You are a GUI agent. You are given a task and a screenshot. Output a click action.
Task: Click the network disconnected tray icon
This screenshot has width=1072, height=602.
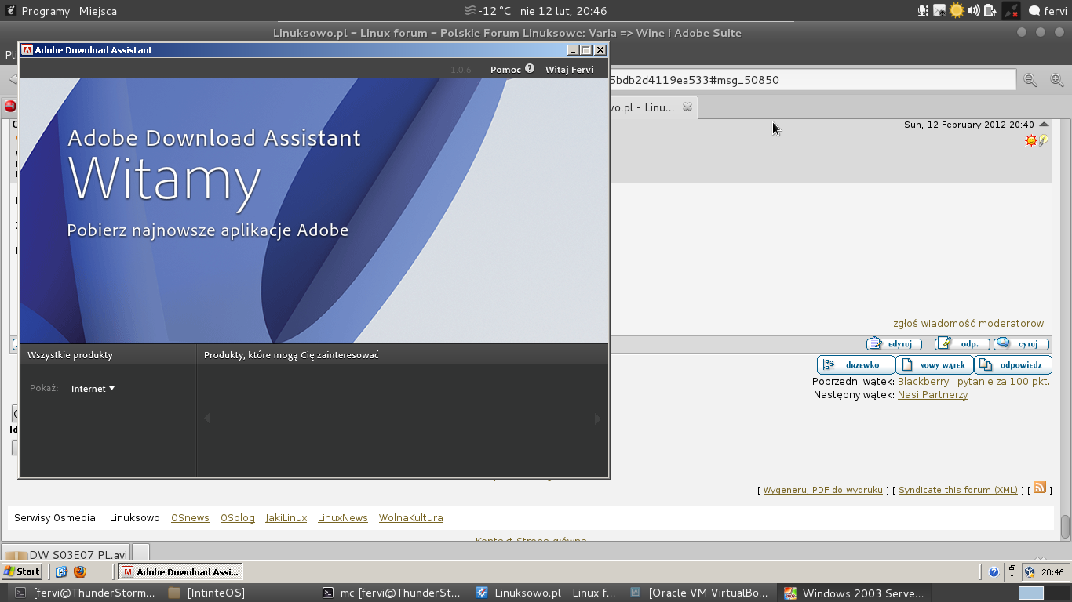click(1011, 11)
